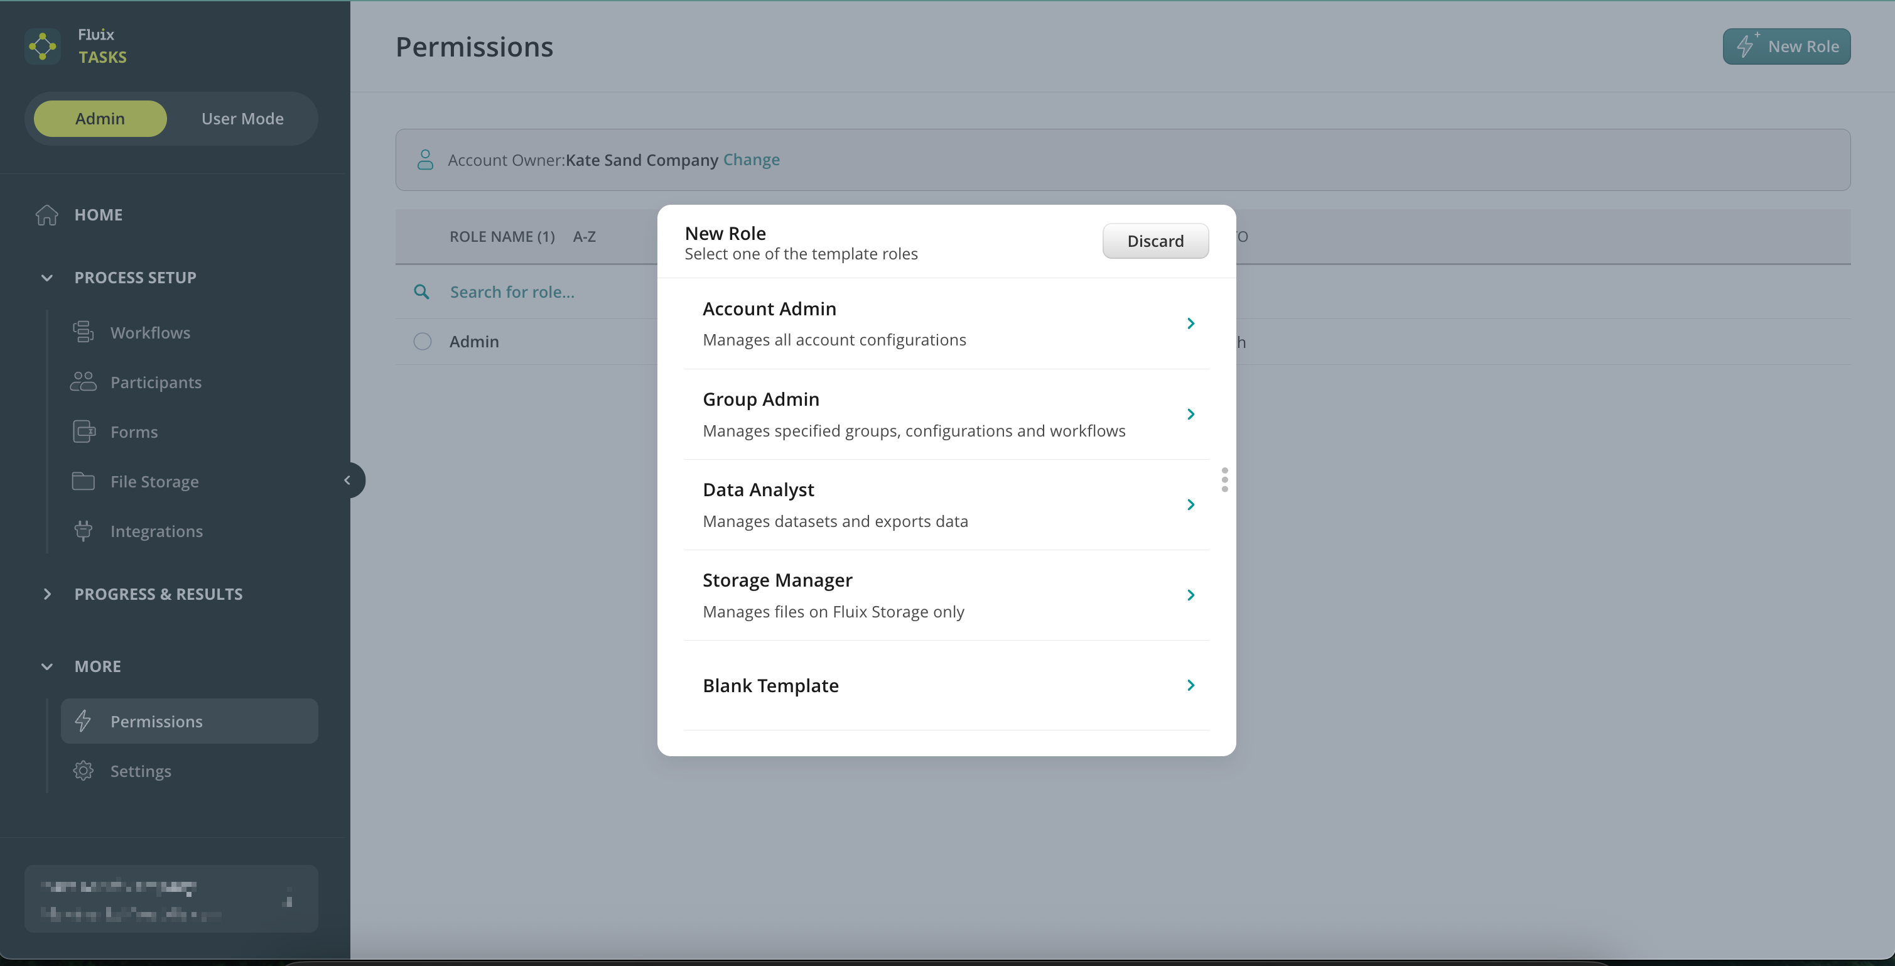
Task: Click the dialog's vertical scrollbar handle
Action: point(1224,480)
